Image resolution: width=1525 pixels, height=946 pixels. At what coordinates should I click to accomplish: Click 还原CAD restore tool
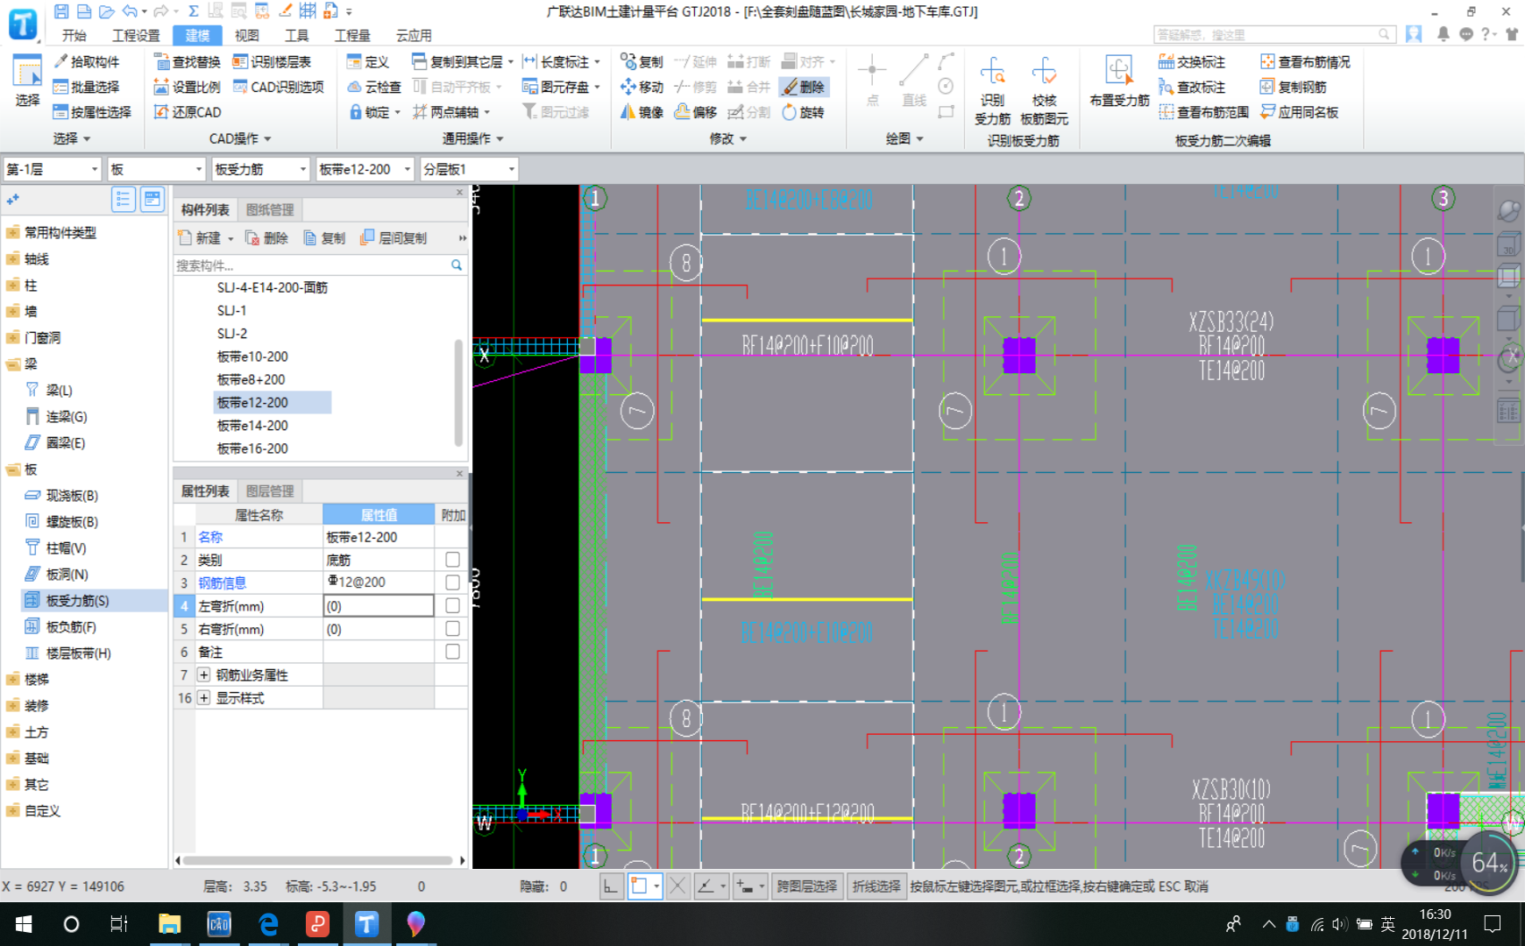coord(187,112)
